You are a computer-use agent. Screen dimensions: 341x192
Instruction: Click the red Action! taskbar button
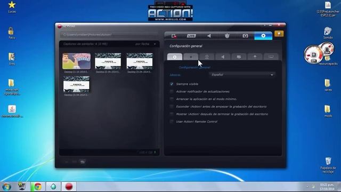69,187
